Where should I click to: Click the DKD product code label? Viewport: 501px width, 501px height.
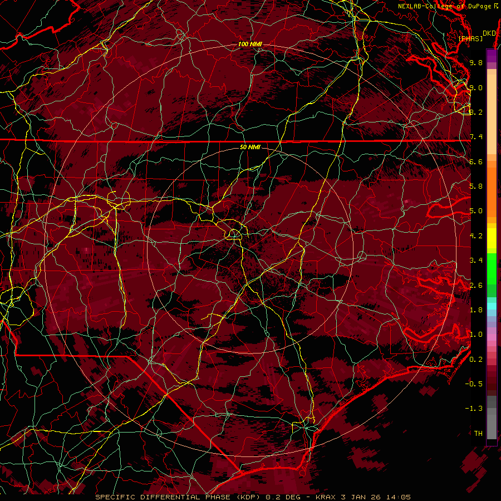point(489,33)
